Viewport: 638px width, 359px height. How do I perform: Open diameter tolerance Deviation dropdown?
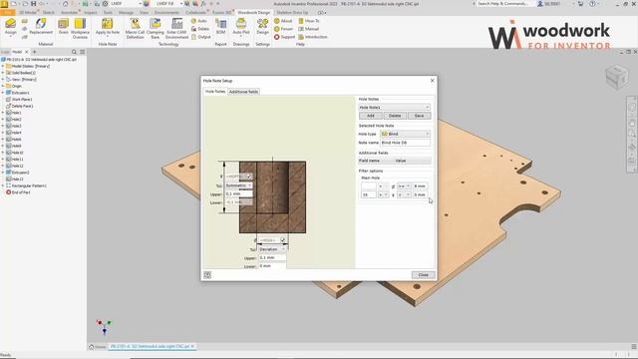click(272, 249)
